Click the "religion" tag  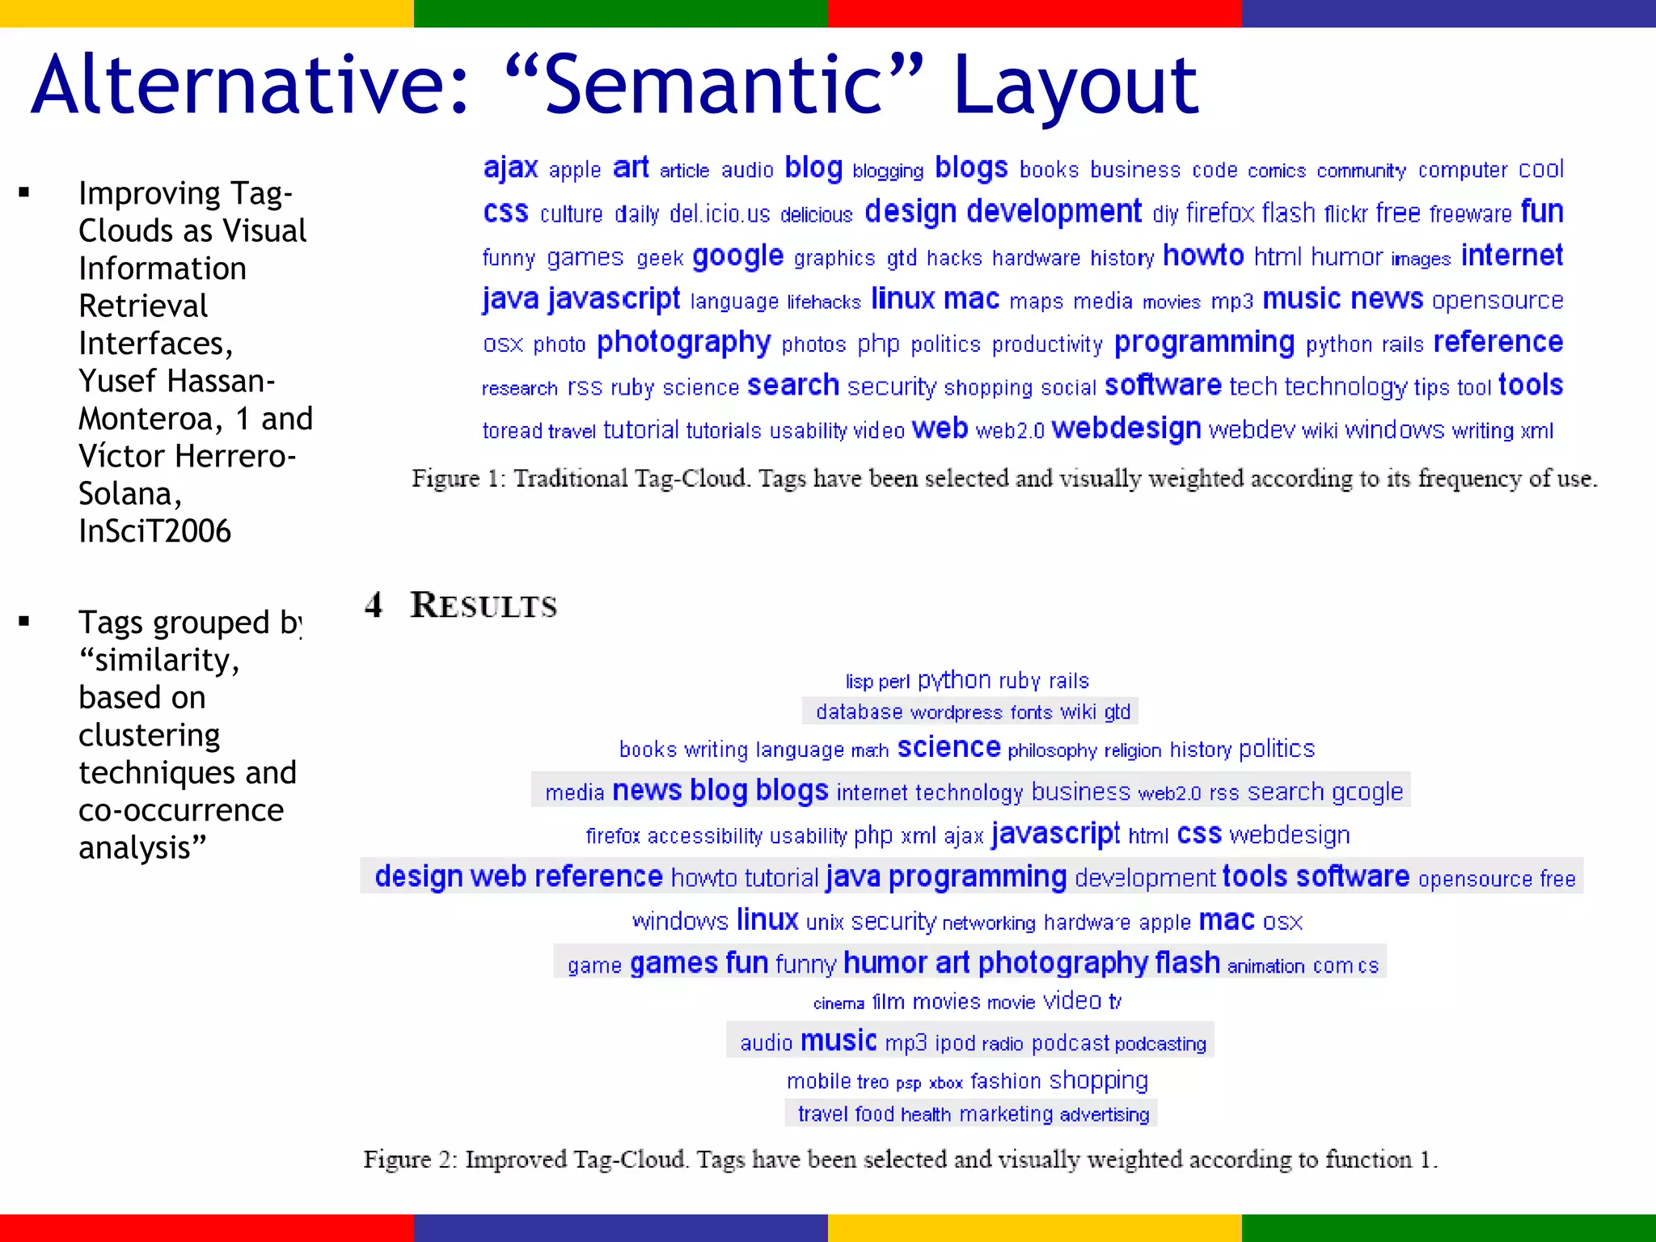[1133, 751]
